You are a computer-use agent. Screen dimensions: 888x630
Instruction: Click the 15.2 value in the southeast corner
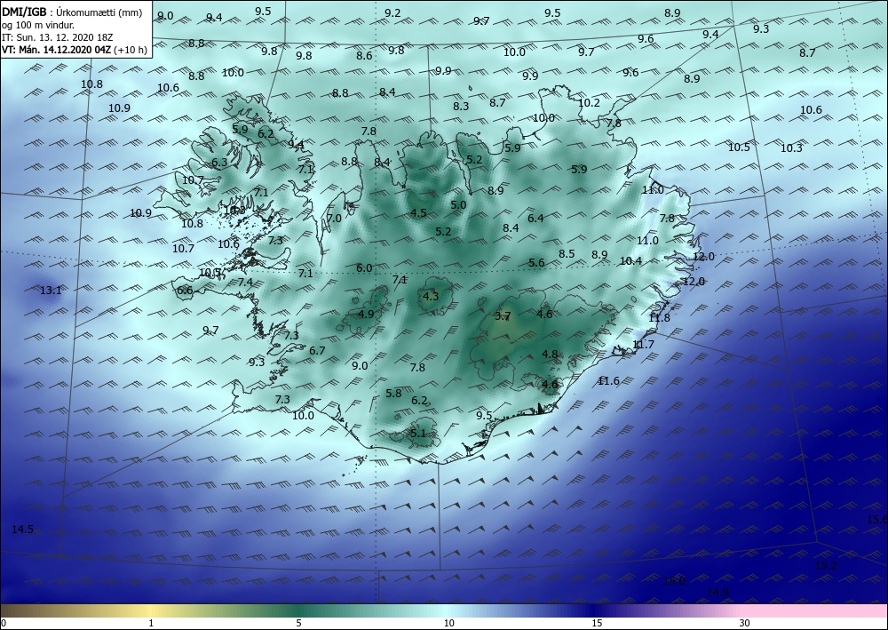pos(826,565)
